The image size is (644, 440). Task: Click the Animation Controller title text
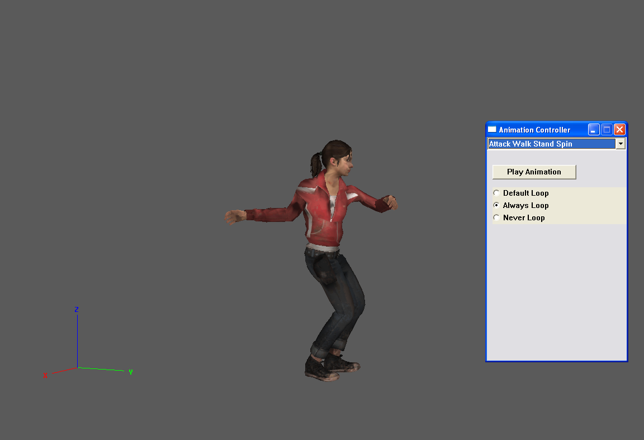tap(534, 130)
